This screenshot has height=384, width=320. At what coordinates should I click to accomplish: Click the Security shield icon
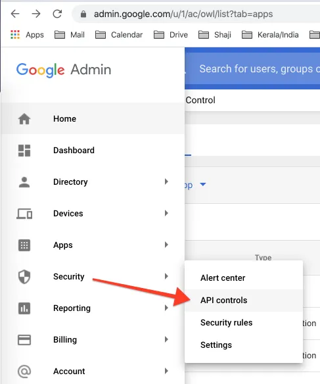coord(24,277)
